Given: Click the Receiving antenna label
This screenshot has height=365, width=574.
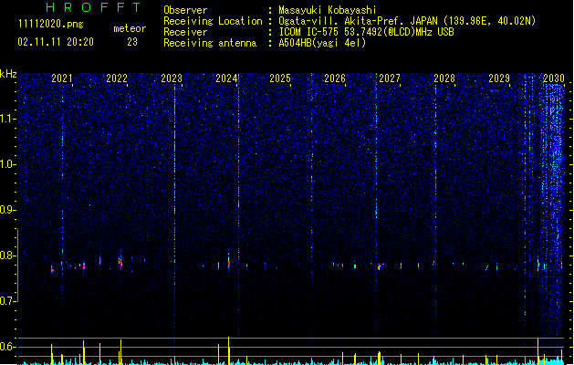Looking at the screenshot, I should tap(210, 43).
